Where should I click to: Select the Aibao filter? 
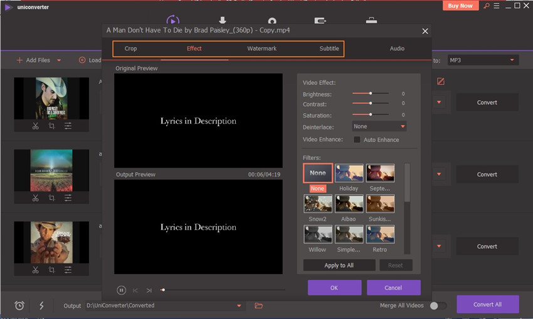(x=349, y=204)
